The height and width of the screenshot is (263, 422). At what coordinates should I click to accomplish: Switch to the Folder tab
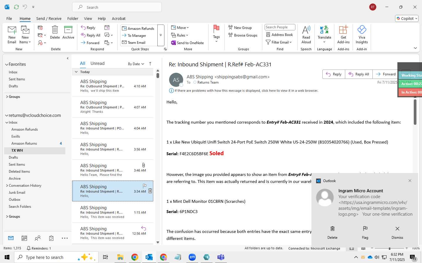point(73,18)
